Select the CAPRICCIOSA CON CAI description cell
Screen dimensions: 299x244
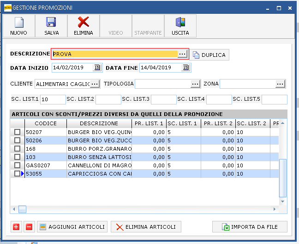(x=99, y=174)
